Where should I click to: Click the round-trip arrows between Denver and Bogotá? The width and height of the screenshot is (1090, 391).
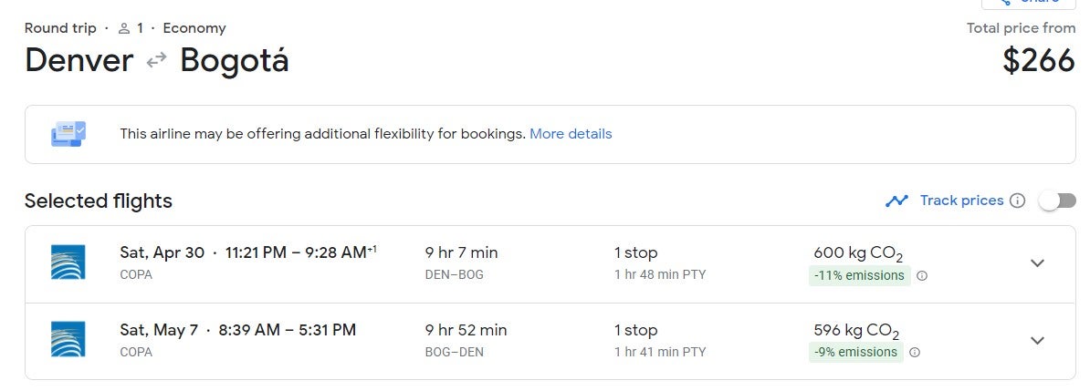click(x=156, y=60)
